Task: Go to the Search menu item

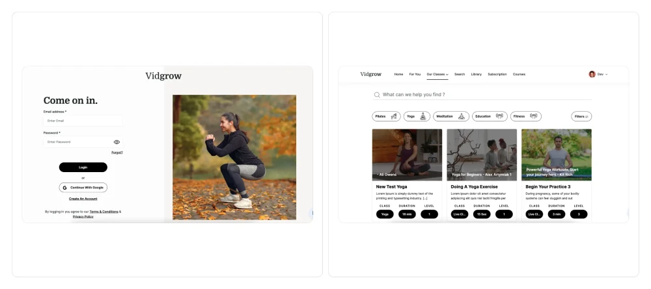Action: pos(459,74)
